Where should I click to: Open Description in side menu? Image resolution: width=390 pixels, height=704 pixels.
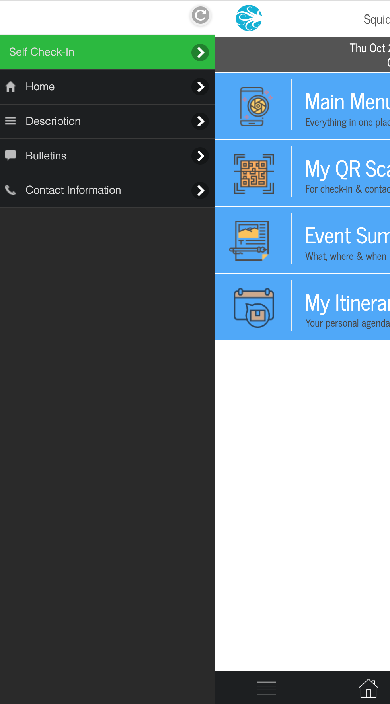pyautogui.click(x=107, y=121)
